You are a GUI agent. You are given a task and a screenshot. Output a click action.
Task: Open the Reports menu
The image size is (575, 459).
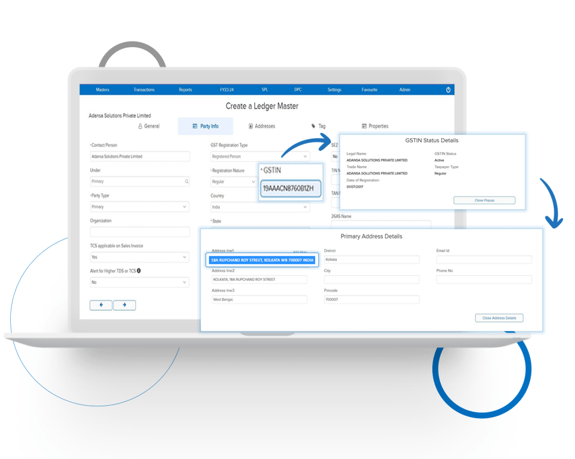point(185,90)
